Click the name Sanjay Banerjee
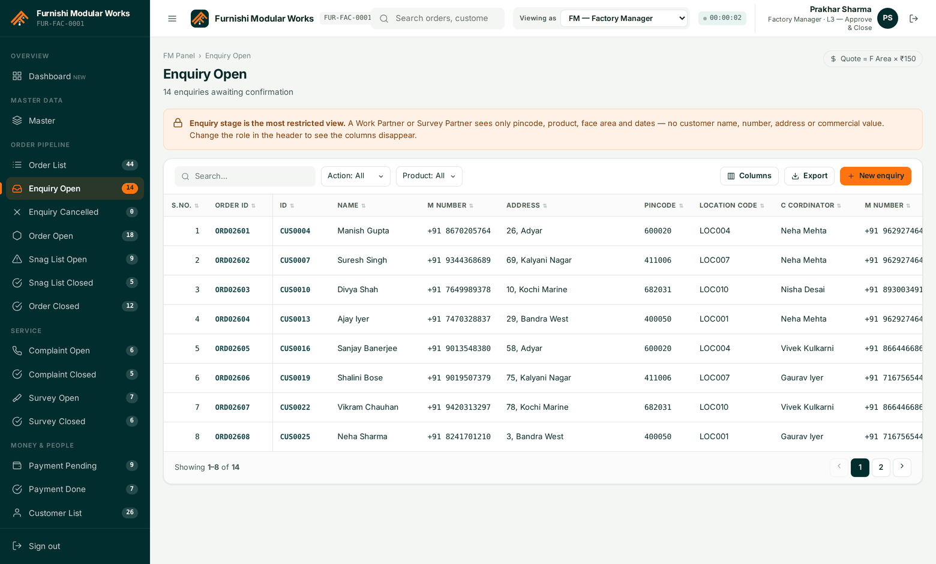 point(367,348)
